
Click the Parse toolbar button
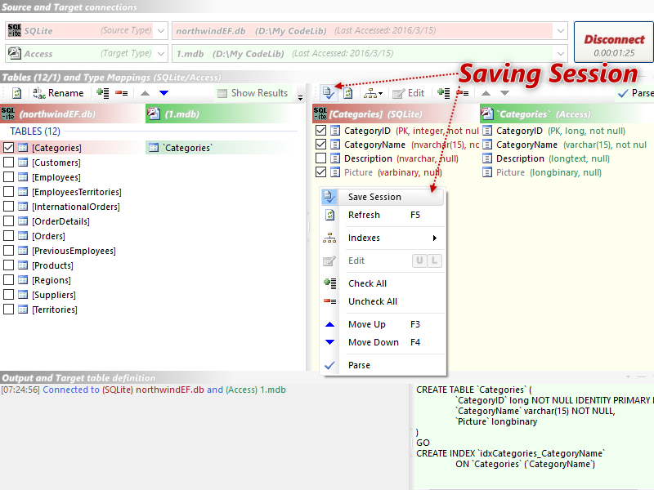(635, 93)
